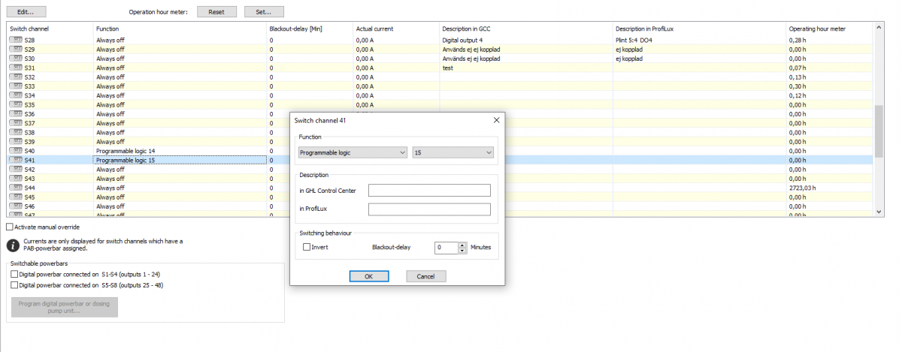902x352 pixels.
Task: Click the OFF icon for channel S43
Action: click(x=16, y=179)
